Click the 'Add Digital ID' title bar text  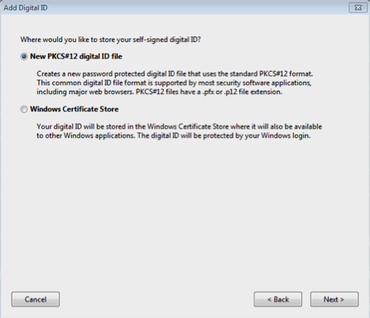[x=26, y=7]
